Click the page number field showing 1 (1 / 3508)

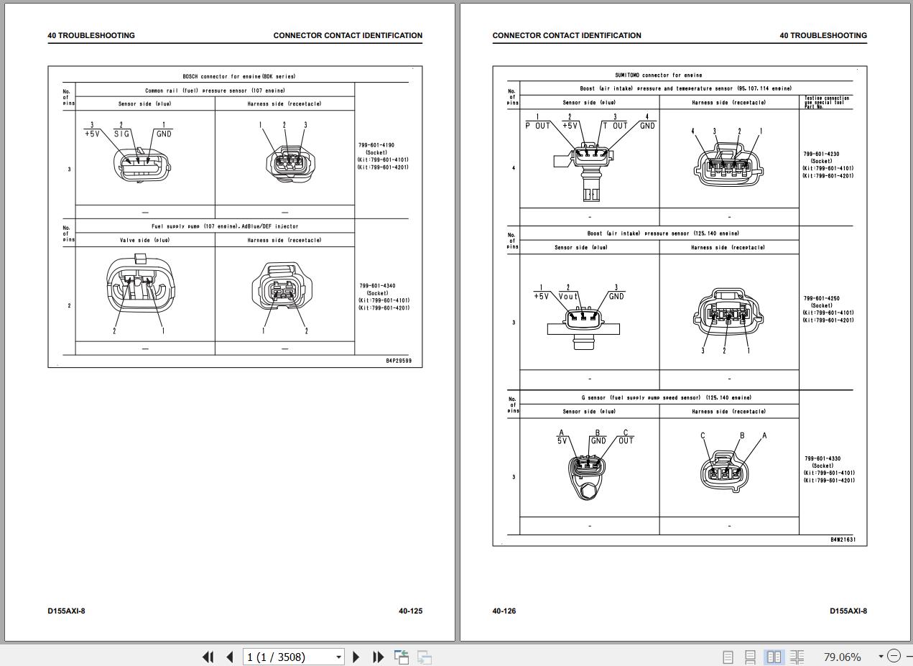tap(288, 657)
